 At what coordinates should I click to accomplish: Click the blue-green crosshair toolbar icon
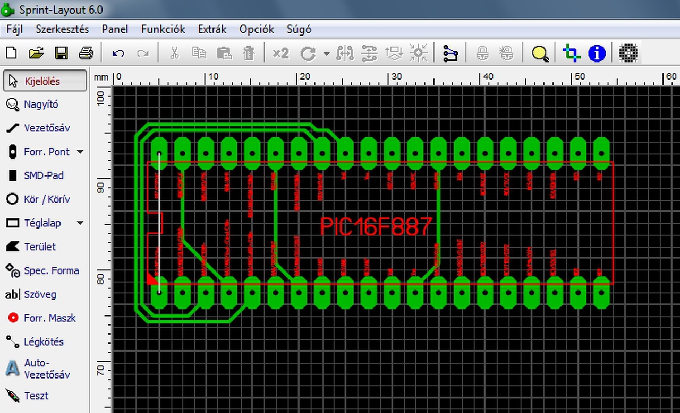(x=572, y=53)
